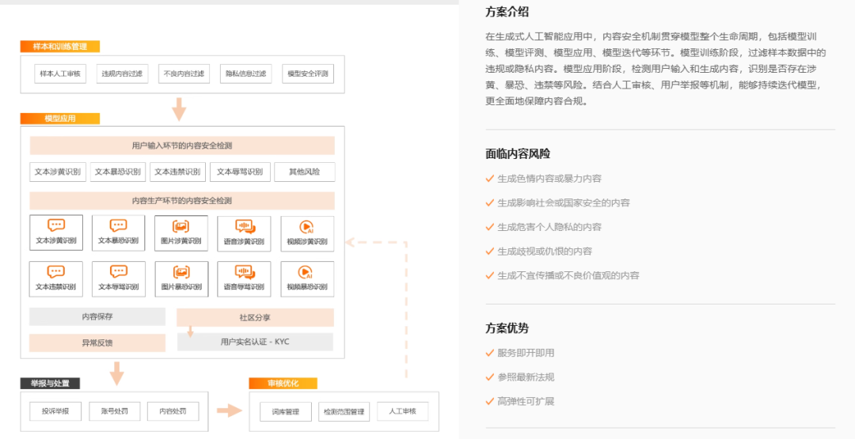Click the checkmark beside 服务即开即用
The height and width of the screenshot is (439, 855).
coord(489,353)
